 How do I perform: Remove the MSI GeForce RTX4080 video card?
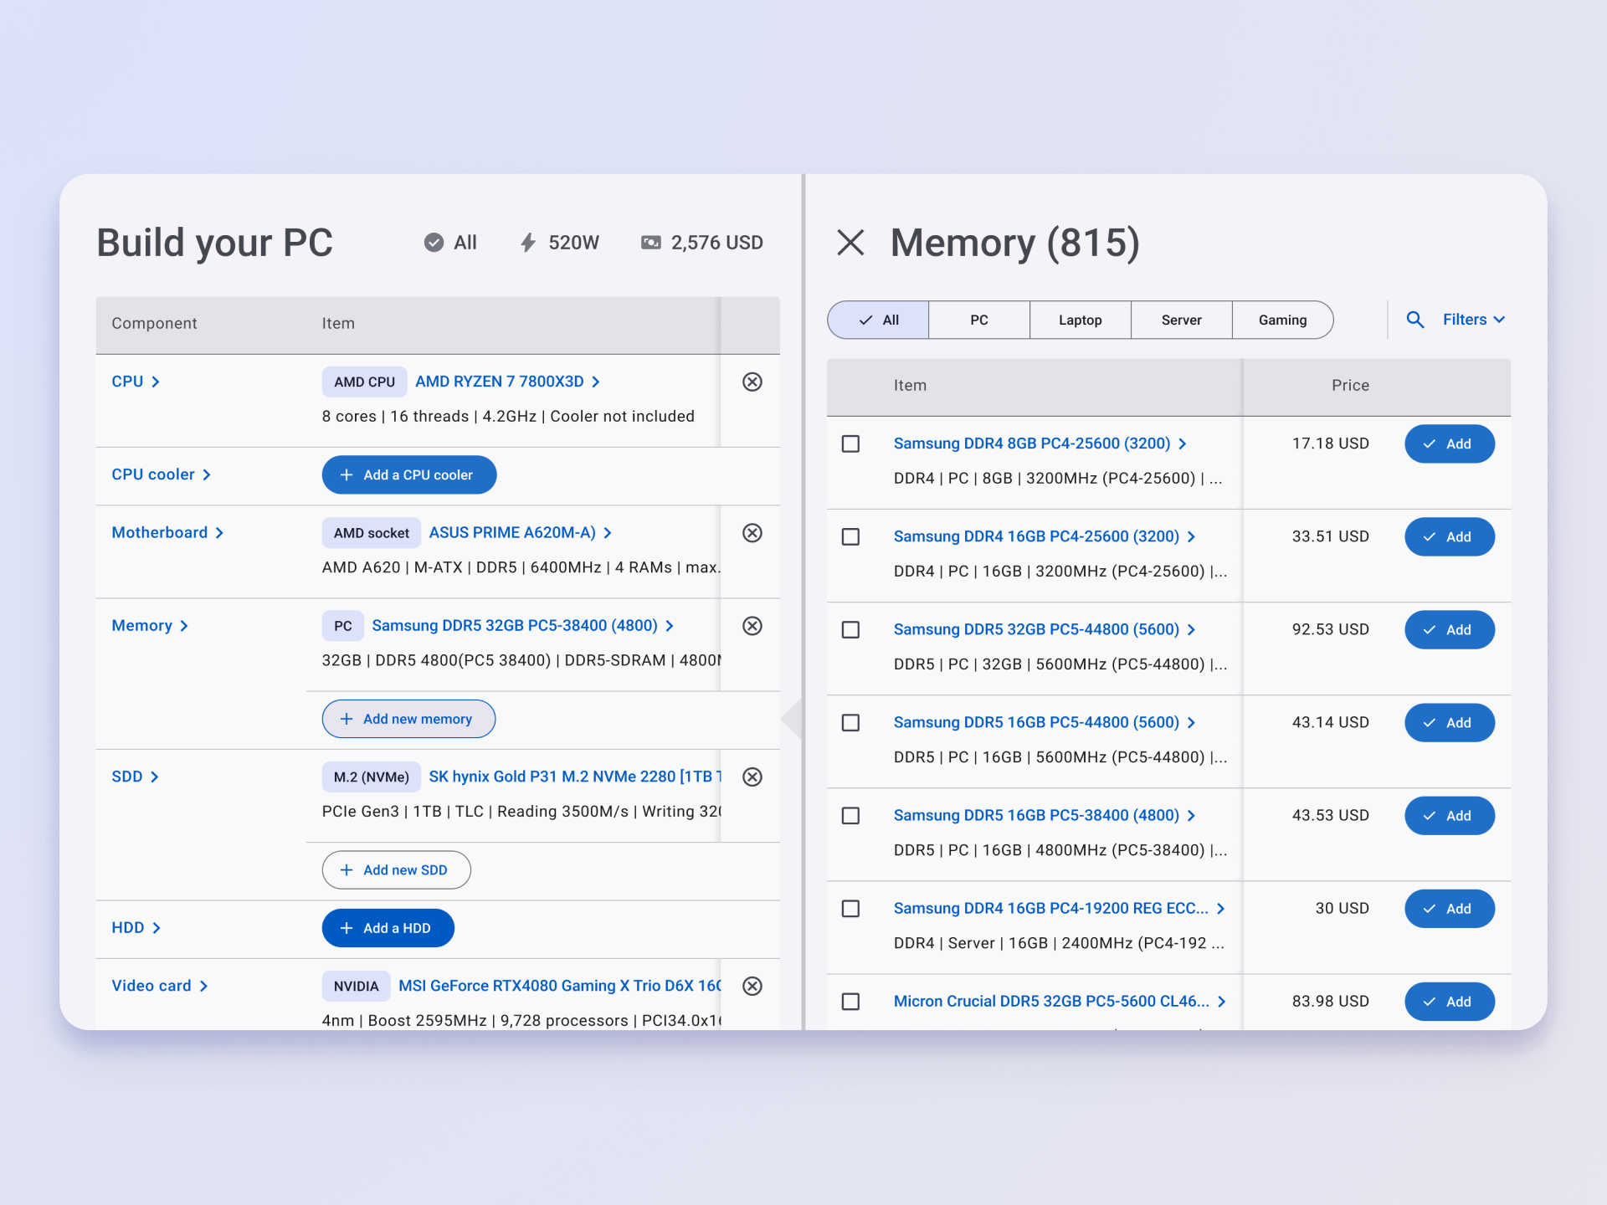752,986
